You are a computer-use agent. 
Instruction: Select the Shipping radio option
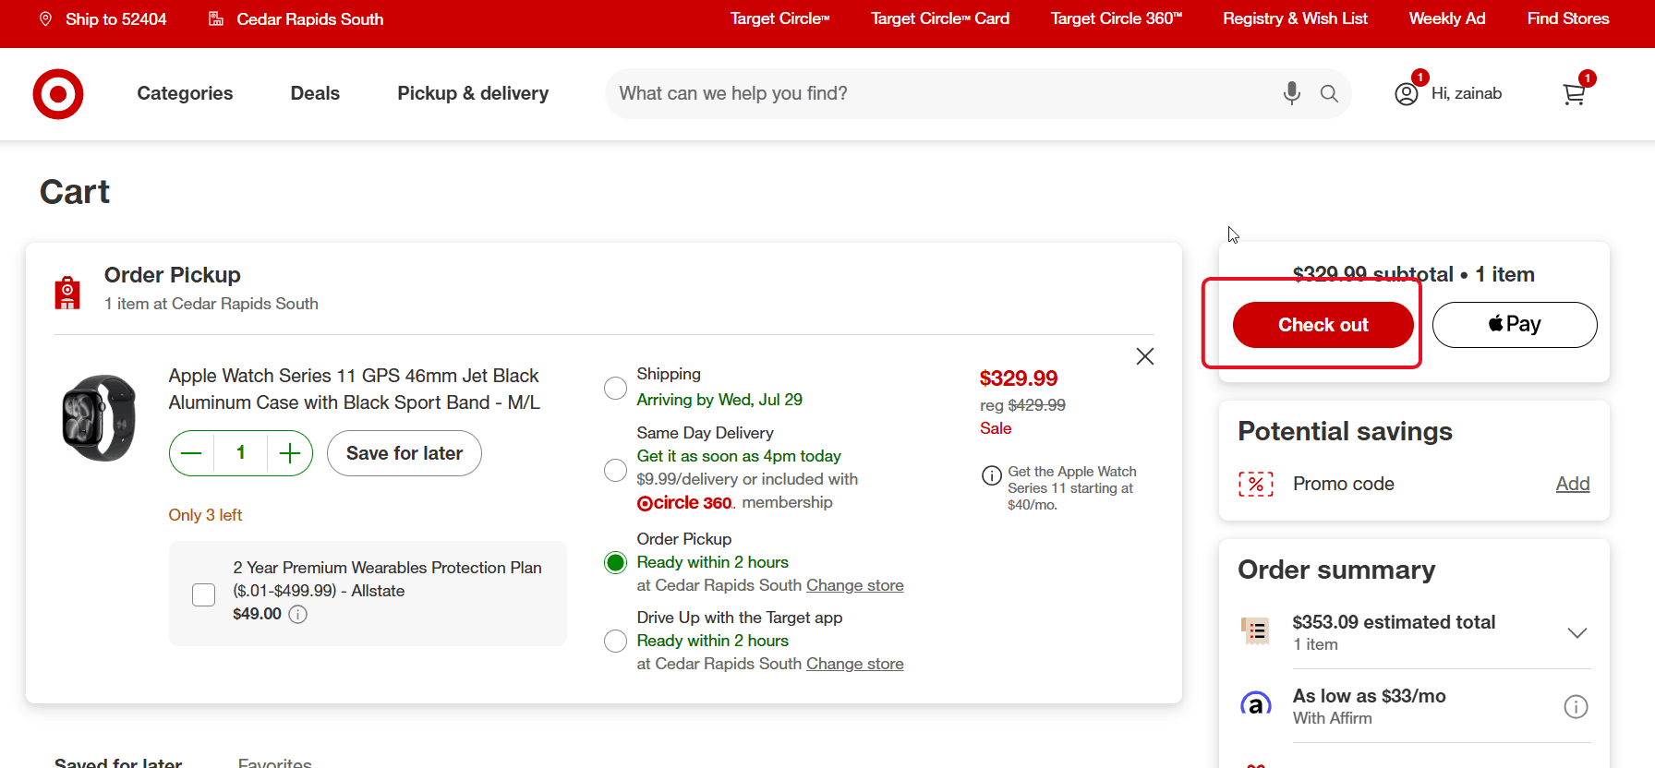tap(615, 388)
